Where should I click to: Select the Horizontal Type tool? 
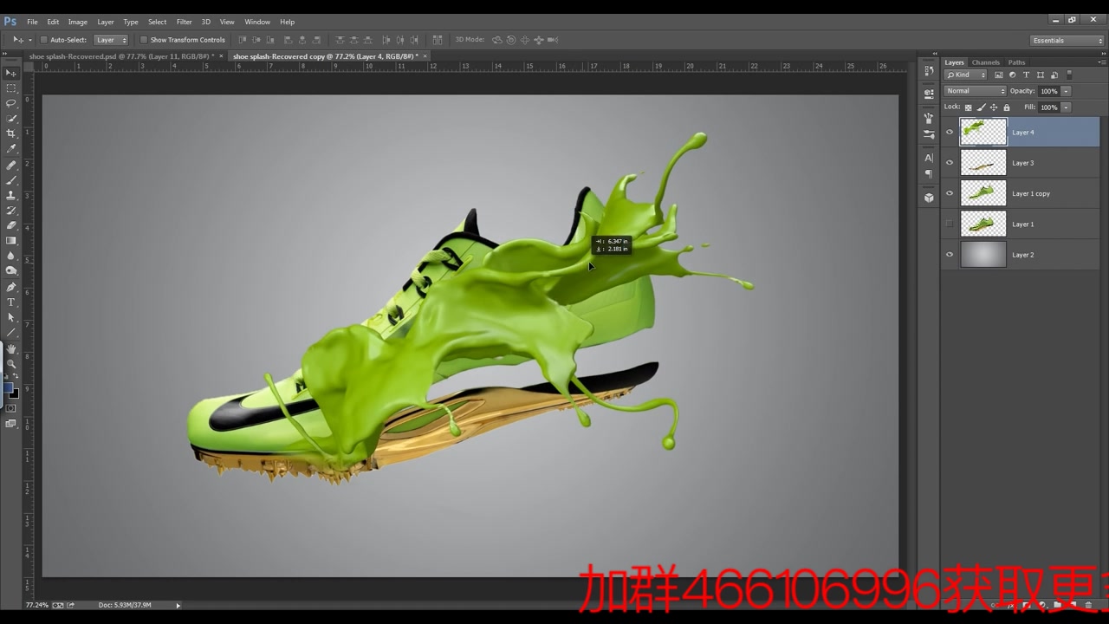coord(11,302)
